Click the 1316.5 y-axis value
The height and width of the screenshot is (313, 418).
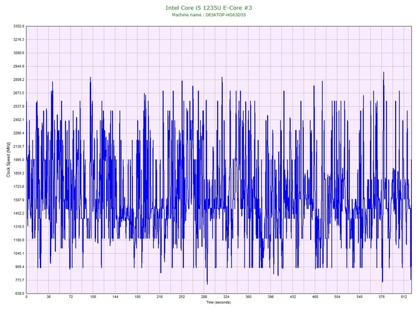(19, 227)
